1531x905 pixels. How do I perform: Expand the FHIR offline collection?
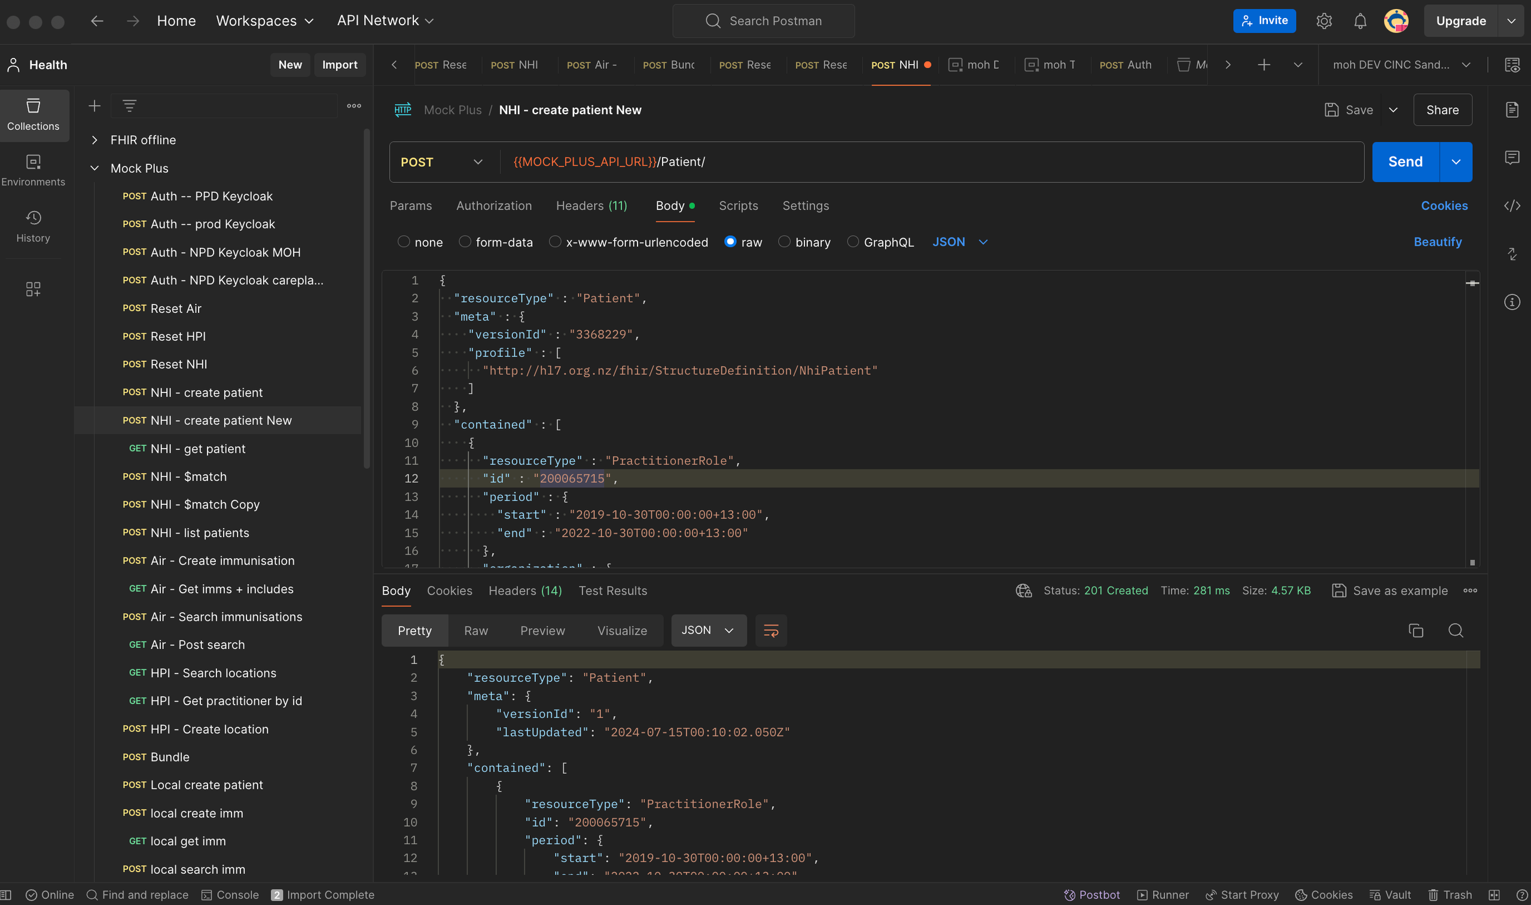coord(94,140)
